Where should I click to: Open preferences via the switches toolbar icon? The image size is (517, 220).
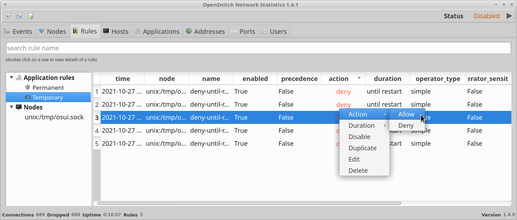click(x=19, y=16)
